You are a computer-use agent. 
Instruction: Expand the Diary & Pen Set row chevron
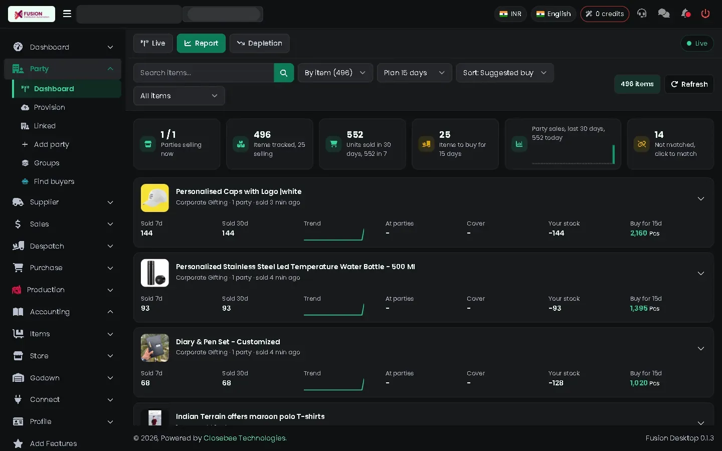[701, 348]
